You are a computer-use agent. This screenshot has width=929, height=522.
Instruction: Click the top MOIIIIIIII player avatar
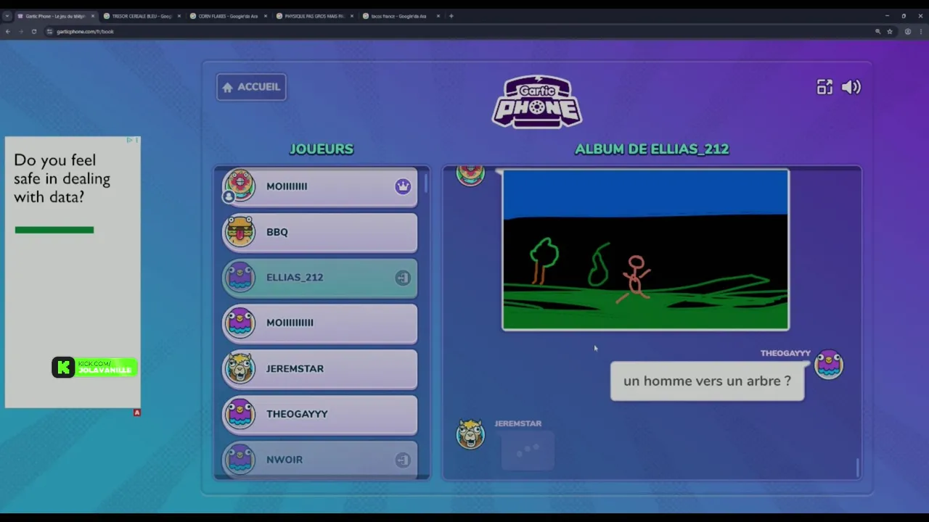(x=240, y=184)
